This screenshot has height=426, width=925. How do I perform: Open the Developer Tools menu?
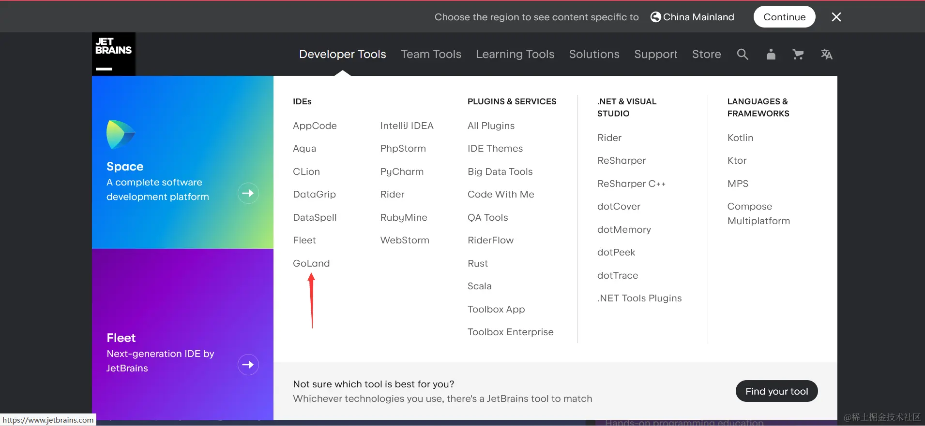pyautogui.click(x=343, y=54)
